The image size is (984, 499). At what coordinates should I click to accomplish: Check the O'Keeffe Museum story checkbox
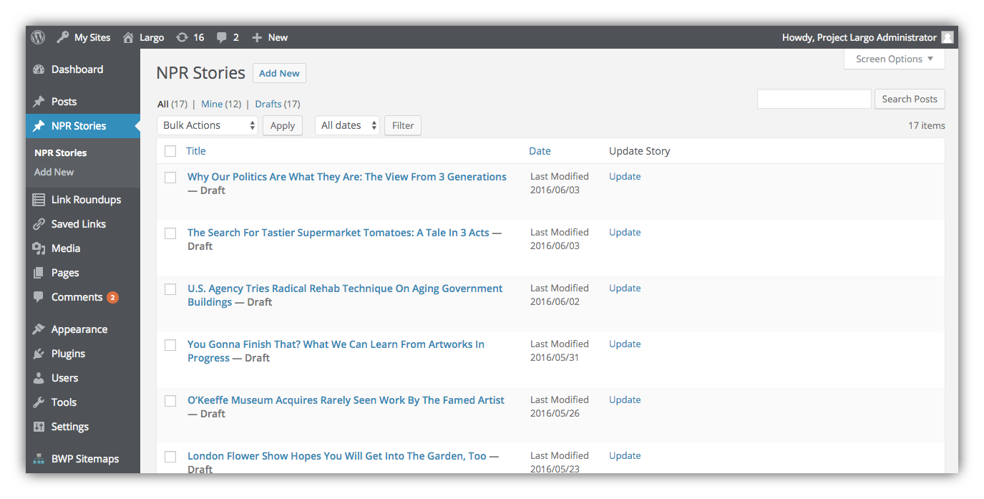[x=170, y=401]
